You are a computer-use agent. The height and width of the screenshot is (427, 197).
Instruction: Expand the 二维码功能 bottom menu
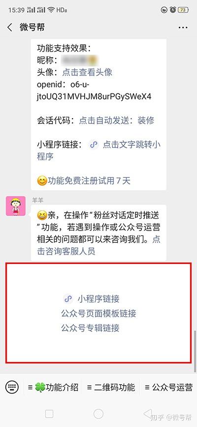pyautogui.click(x=111, y=387)
